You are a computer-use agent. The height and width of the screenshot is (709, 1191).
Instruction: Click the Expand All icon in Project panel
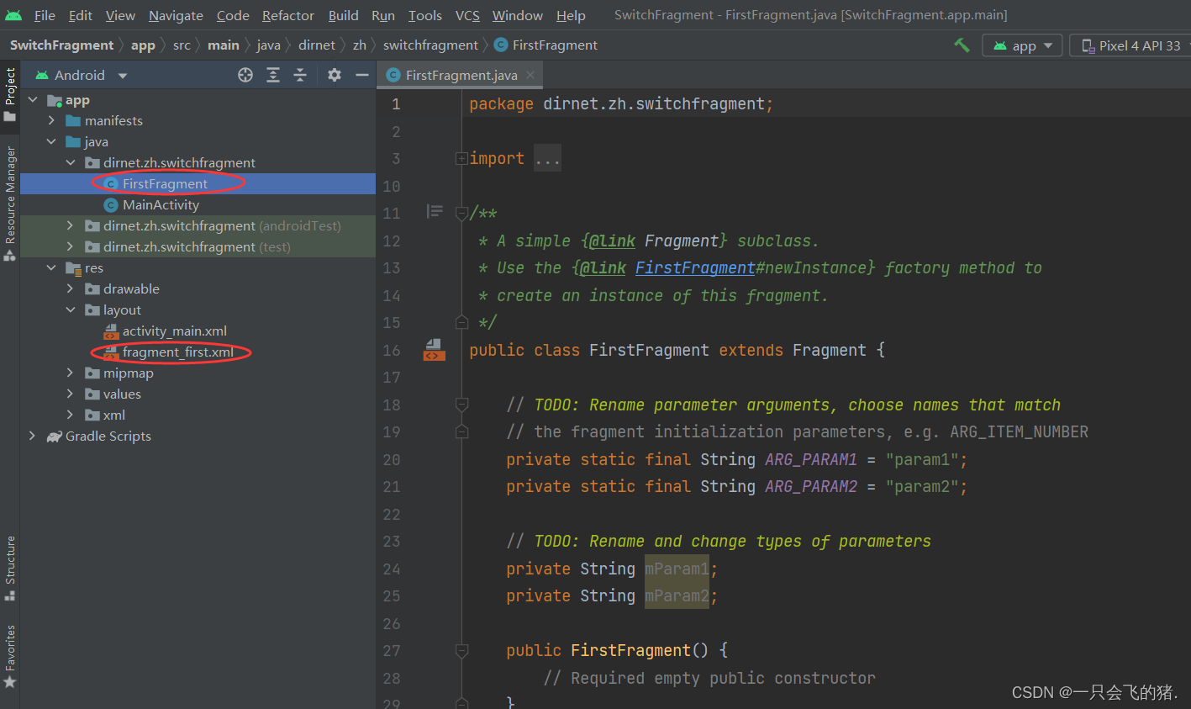pyautogui.click(x=273, y=75)
